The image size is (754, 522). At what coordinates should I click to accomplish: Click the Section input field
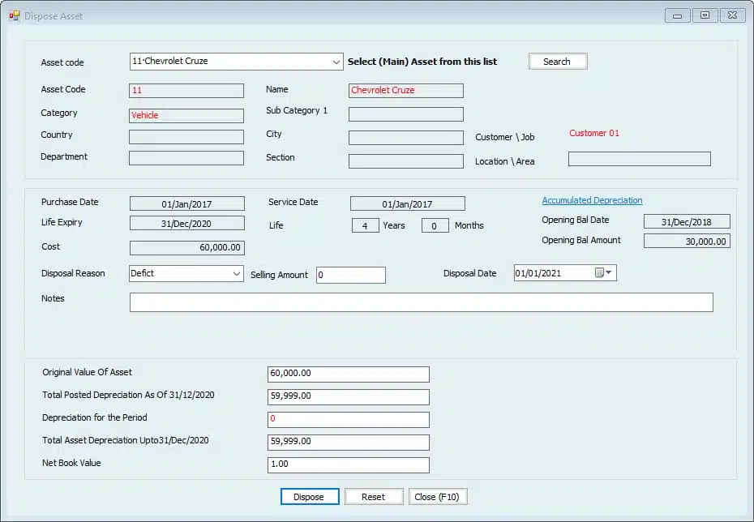pos(406,161)
